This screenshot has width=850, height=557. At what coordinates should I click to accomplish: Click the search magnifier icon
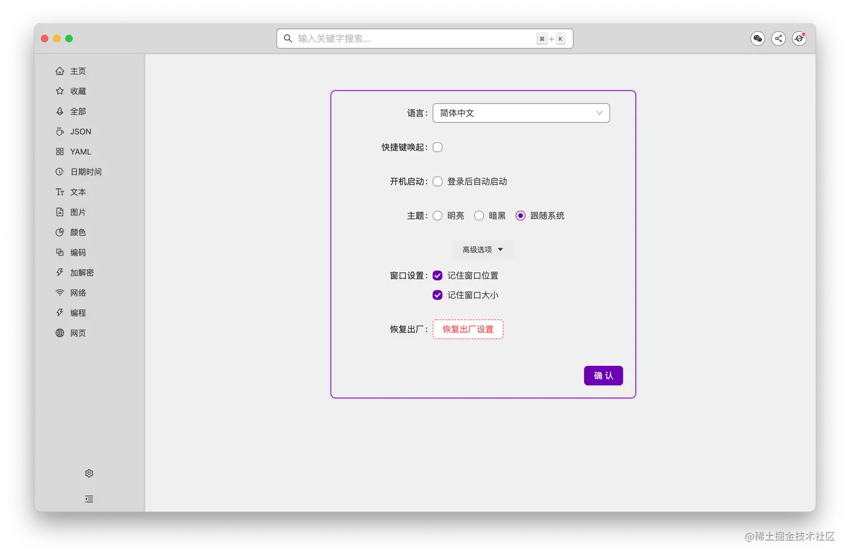[x=288, y=38]
